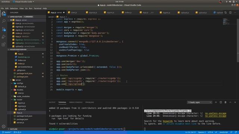Screen dimensions: 239x134
Task: Click 'Spaces: 2' indentation setting
Action: tap(202, 133)
